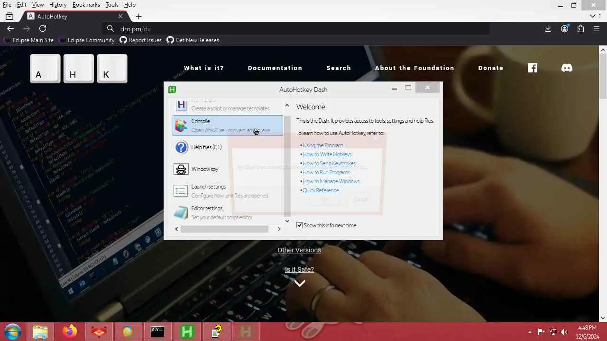Screen dimensions: 607x341
Task: Open a new browser tab with plus
Action: [x=138, y=16]
